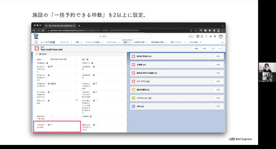Click the value 90 in 何日先まで予約できるか

coord(51,66)
